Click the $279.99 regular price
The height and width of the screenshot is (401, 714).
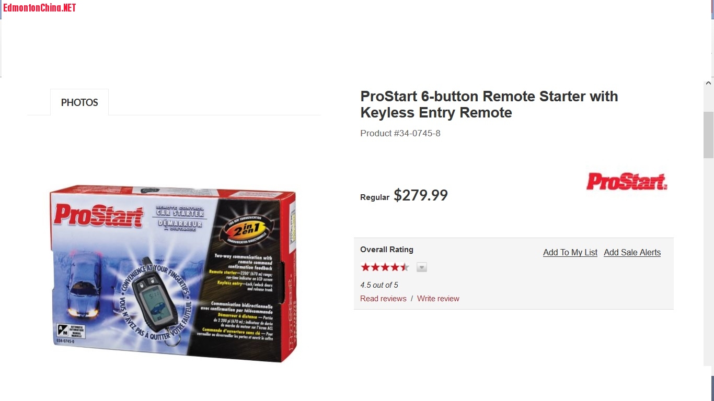[421, 195]
